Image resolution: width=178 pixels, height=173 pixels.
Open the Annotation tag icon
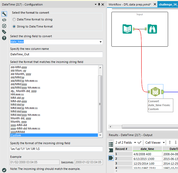tap(4, 32)
